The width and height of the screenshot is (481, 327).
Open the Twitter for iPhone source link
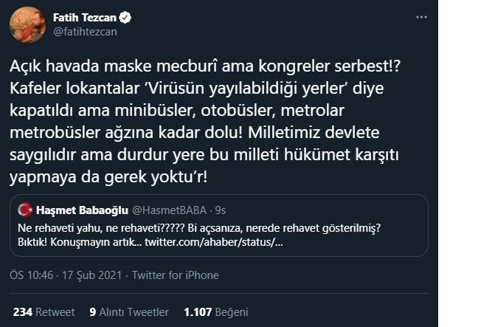(175, 275)
